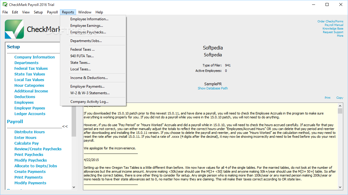Screen dimensions: 348x195
Task: Click Order Checks/Forms link
Action: (x=330, y=21)
